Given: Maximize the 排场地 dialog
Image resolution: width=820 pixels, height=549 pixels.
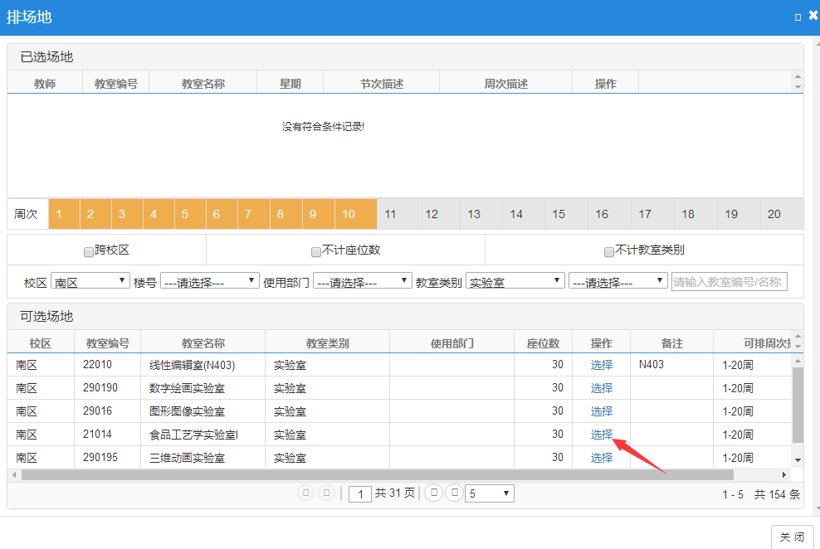Looking at the screenshot, I should click(x=798, y=17).
